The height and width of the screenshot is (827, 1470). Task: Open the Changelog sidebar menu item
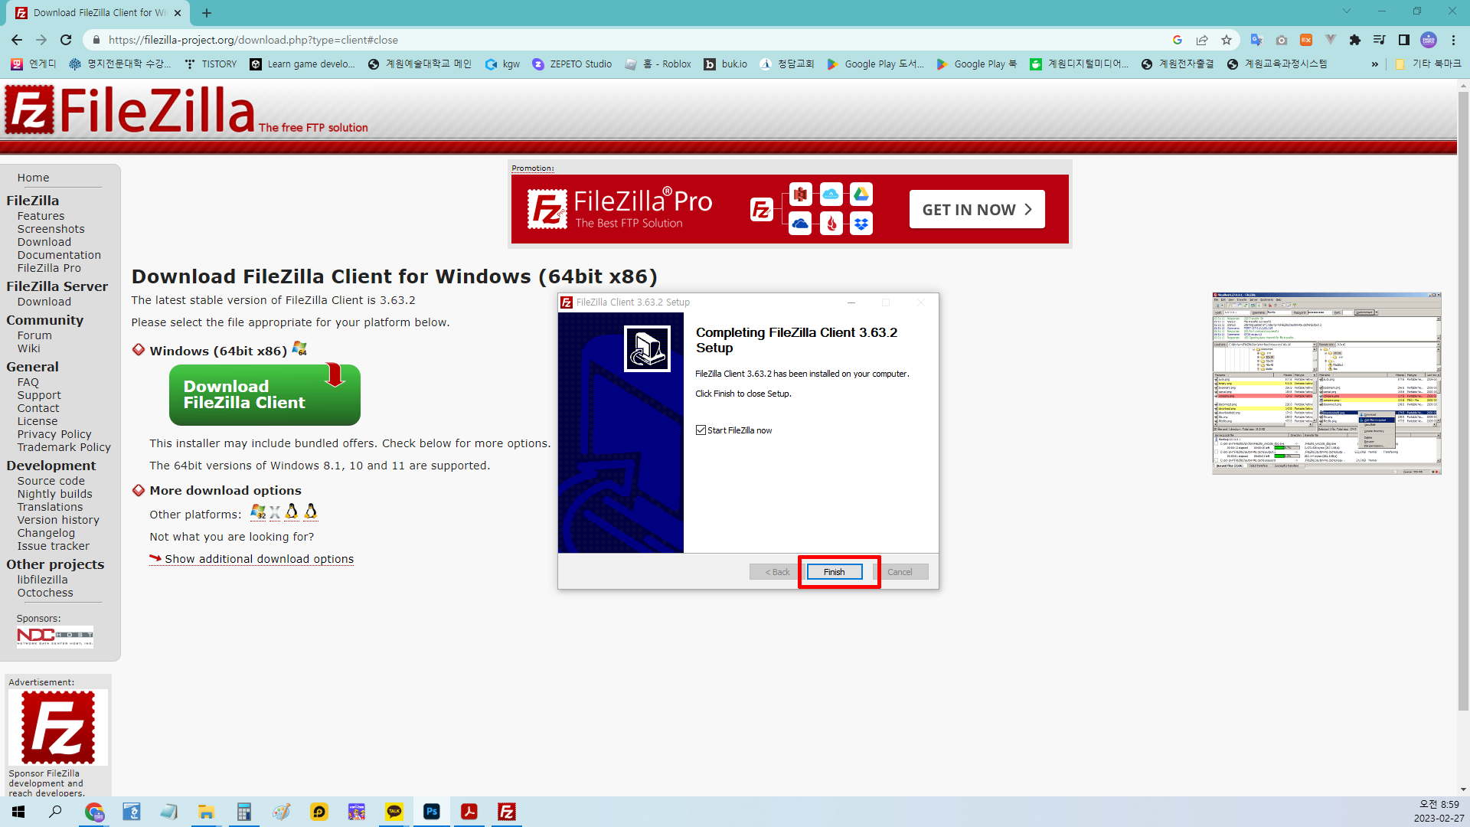tap(46, 533)
